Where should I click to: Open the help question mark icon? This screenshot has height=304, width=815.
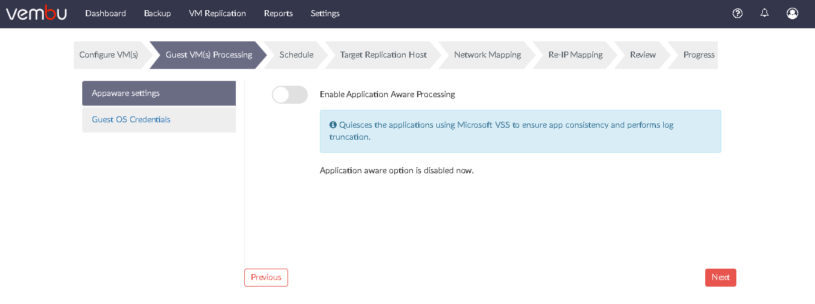(x=738, y=13)
